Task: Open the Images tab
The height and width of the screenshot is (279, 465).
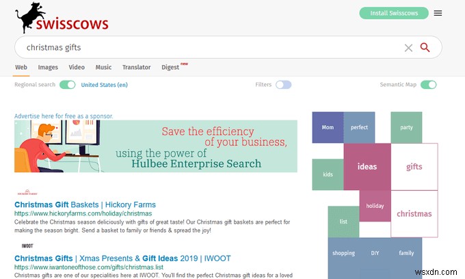Action: (48, 67)
